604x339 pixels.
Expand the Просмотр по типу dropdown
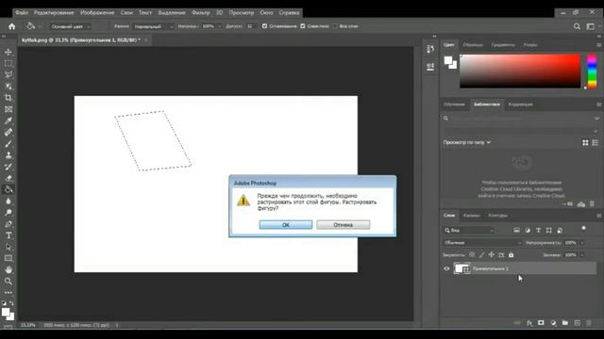[466, 142]
